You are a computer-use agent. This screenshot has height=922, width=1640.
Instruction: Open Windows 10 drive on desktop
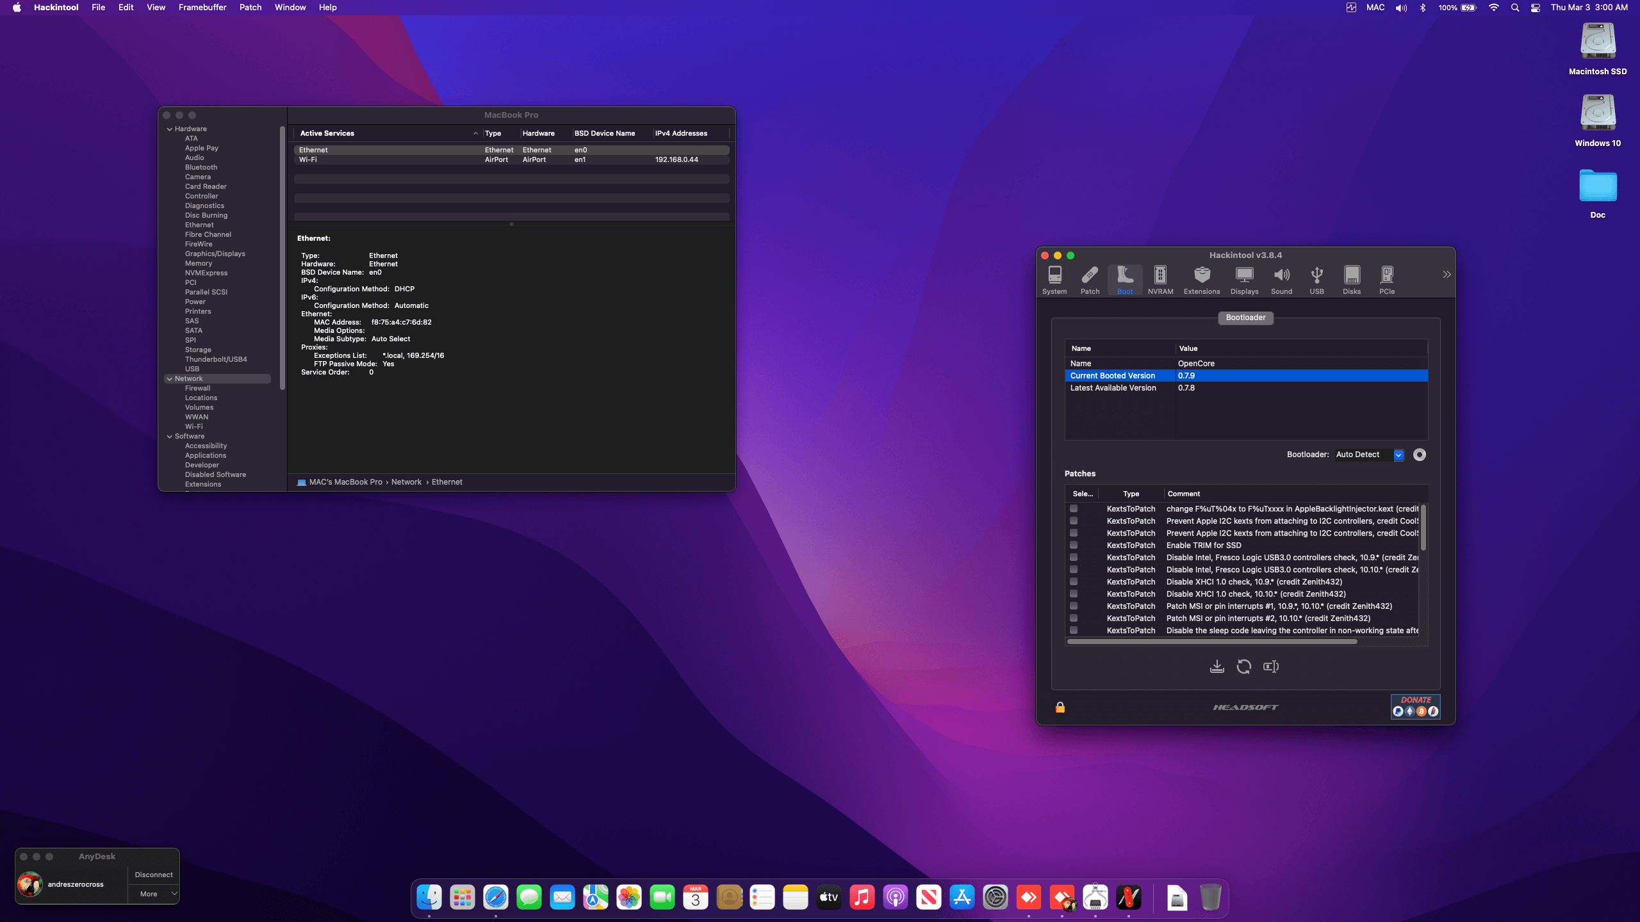tap(1598, 121)
